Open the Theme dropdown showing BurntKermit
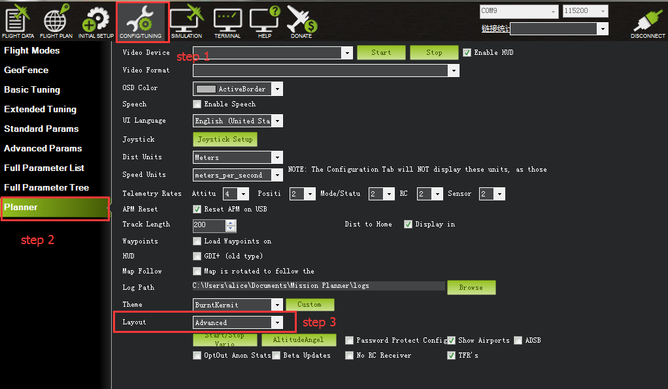The width and height of the screenshot is (668, 389). tap(277, 305)
